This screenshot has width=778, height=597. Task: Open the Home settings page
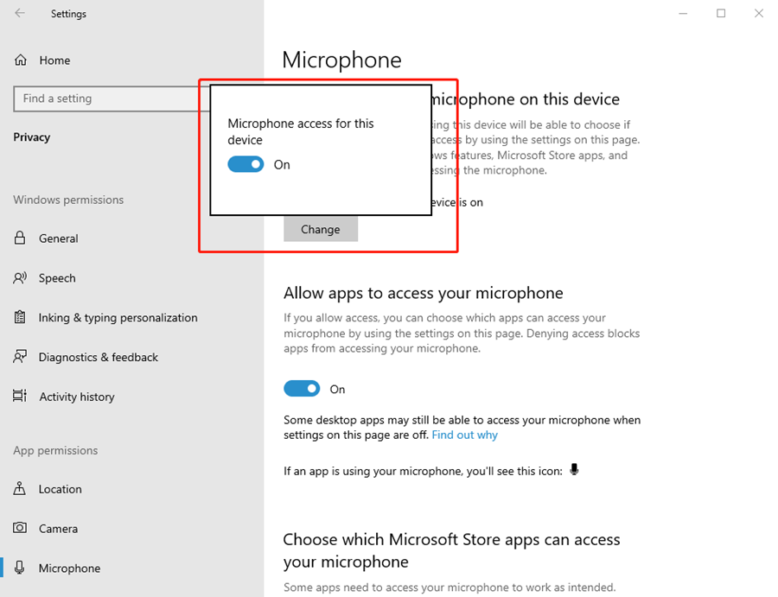(x=54, y=60)
